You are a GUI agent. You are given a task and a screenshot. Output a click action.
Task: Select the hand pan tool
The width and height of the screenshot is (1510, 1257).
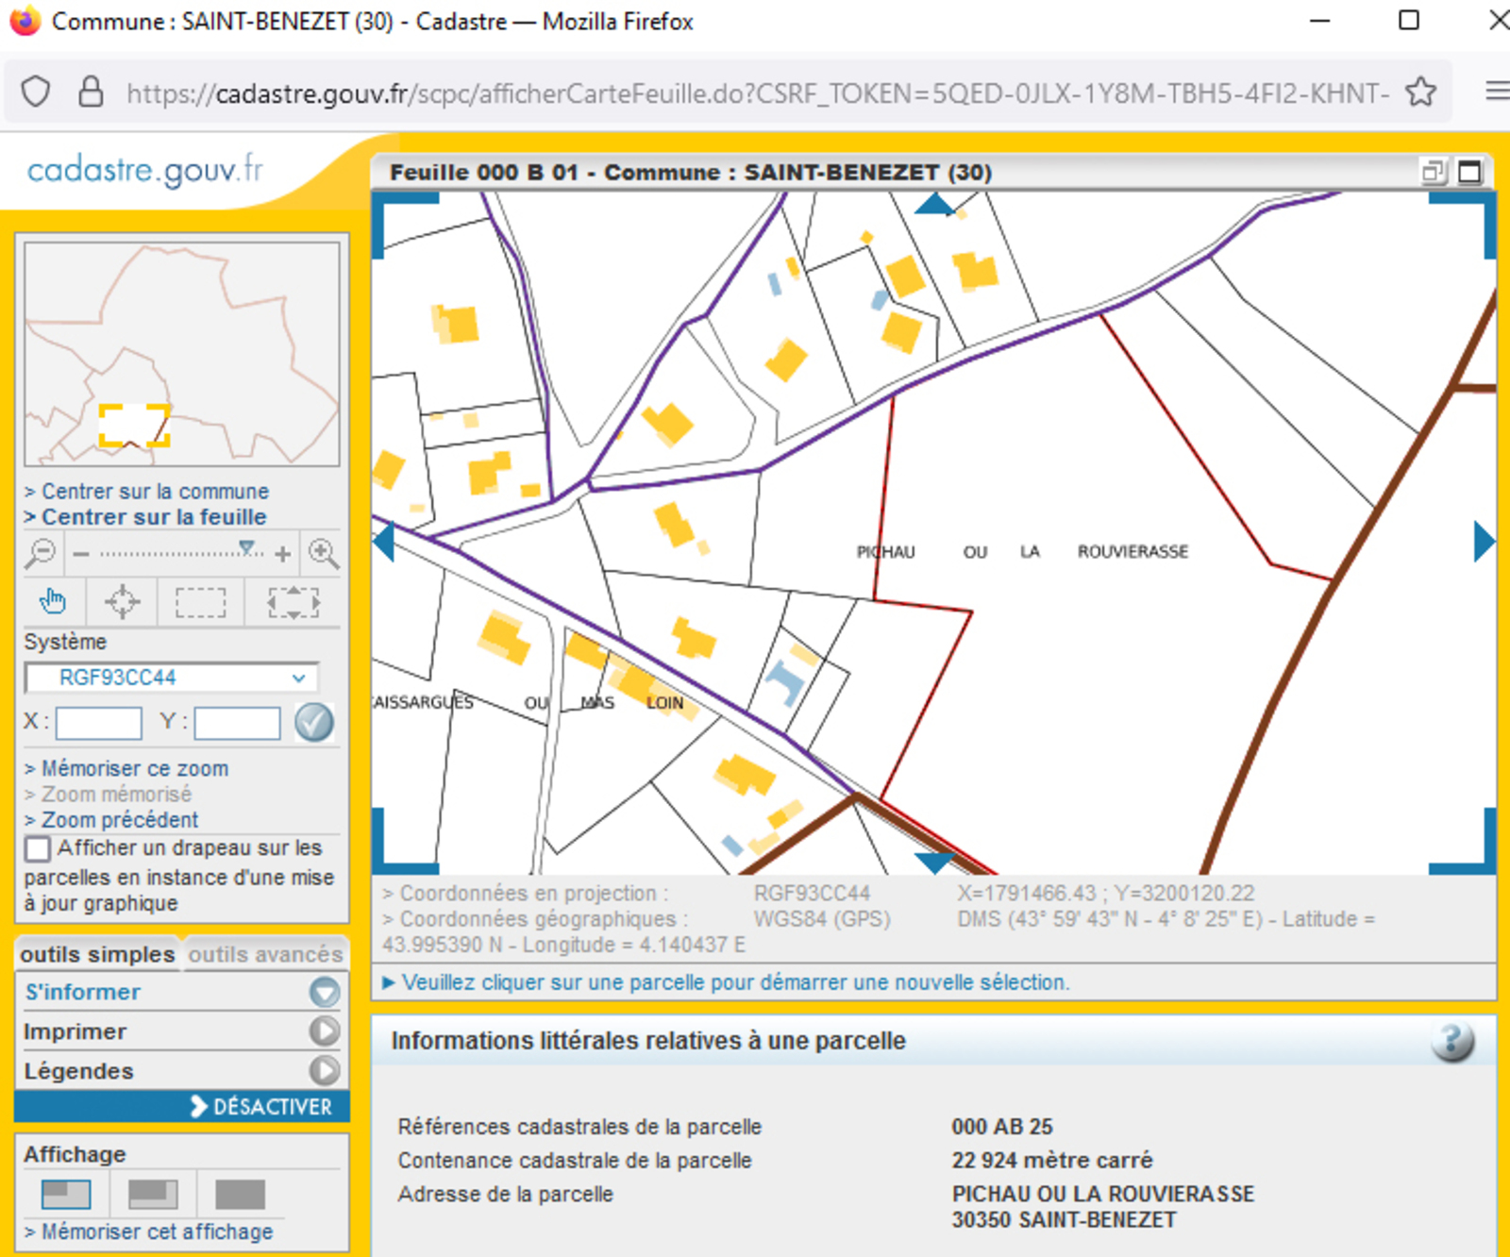point(53,601)
